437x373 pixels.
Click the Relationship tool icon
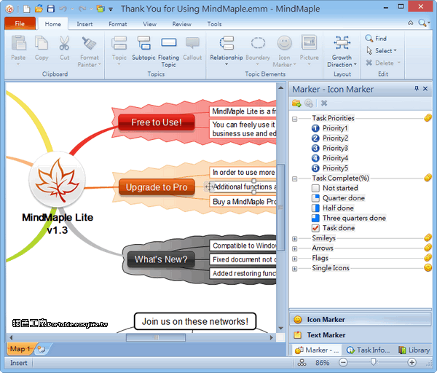click(x=227, y=43)
